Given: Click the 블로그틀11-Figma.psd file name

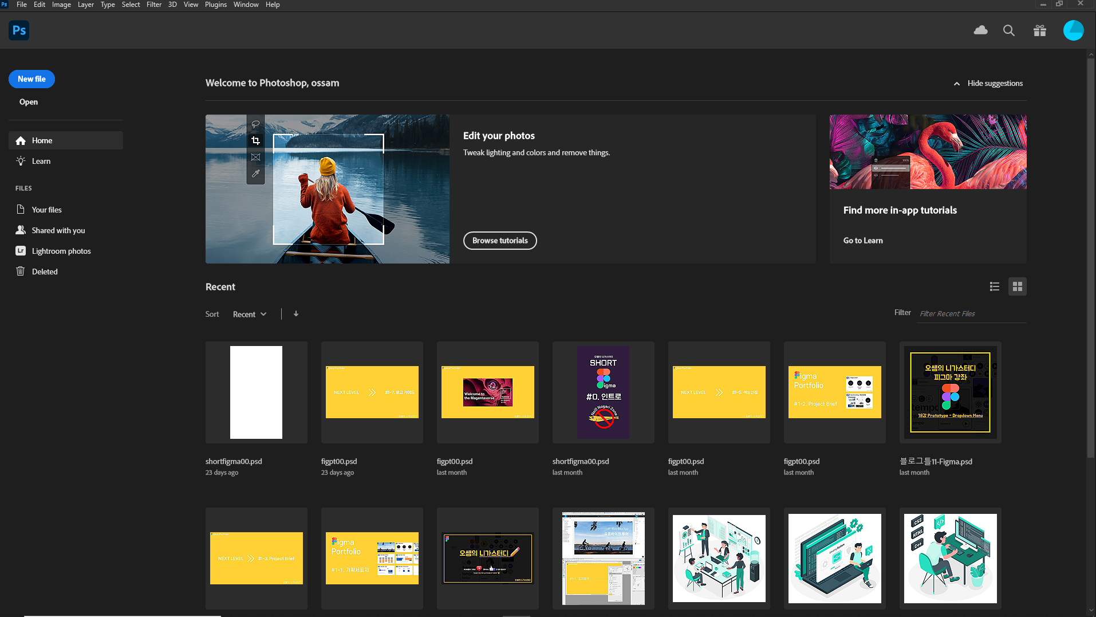Looking at the screenshot, I should click(936, 461).
